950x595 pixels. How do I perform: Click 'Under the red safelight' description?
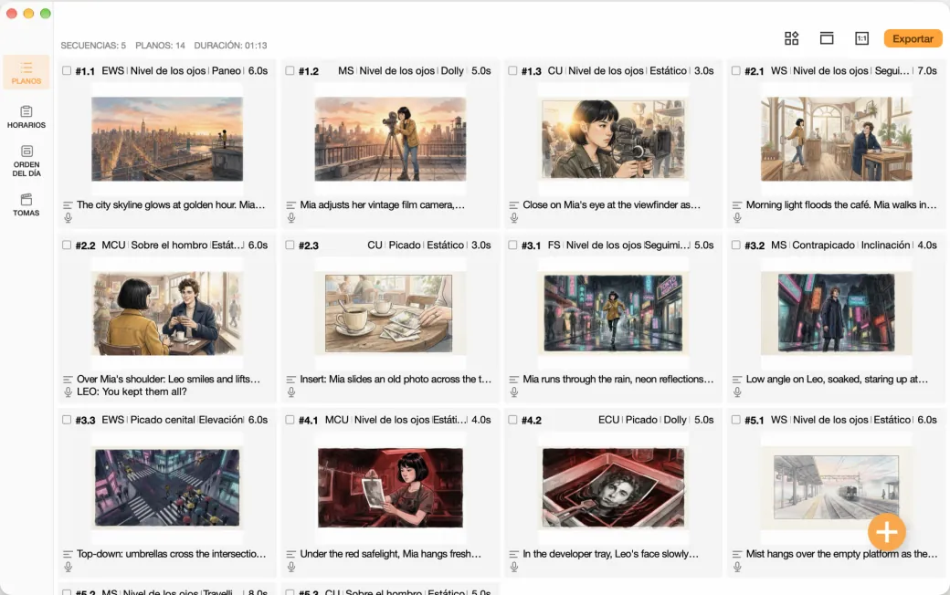tap(390, 554)
